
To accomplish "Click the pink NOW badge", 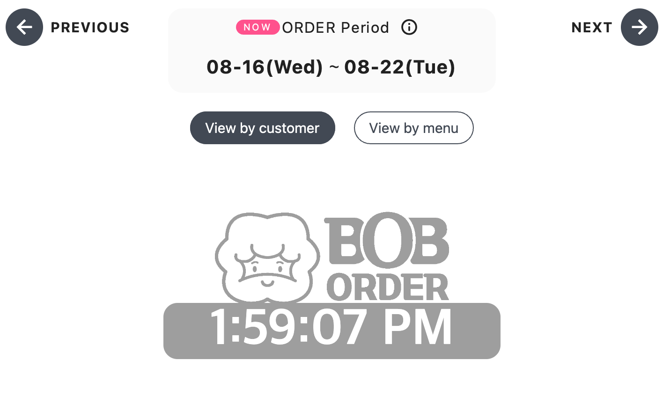I will click(258, 27).
